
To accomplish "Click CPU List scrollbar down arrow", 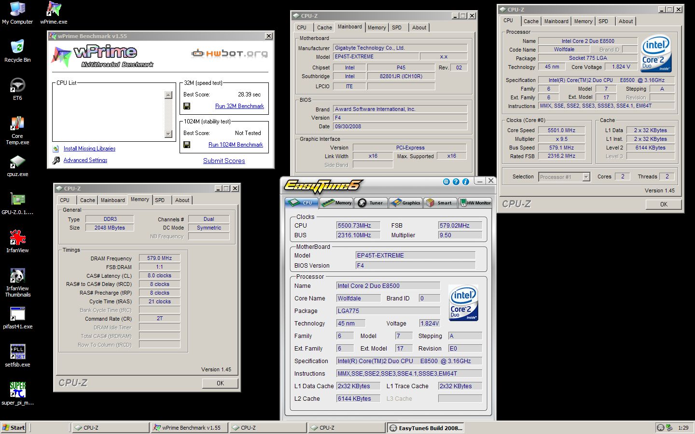I will pos(168,134).
